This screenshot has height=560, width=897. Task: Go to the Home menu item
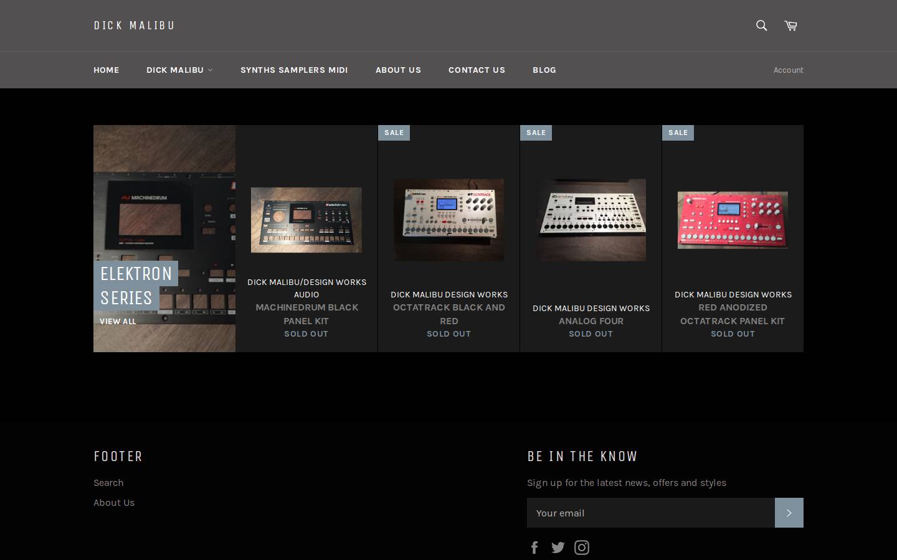coord(106,70)
